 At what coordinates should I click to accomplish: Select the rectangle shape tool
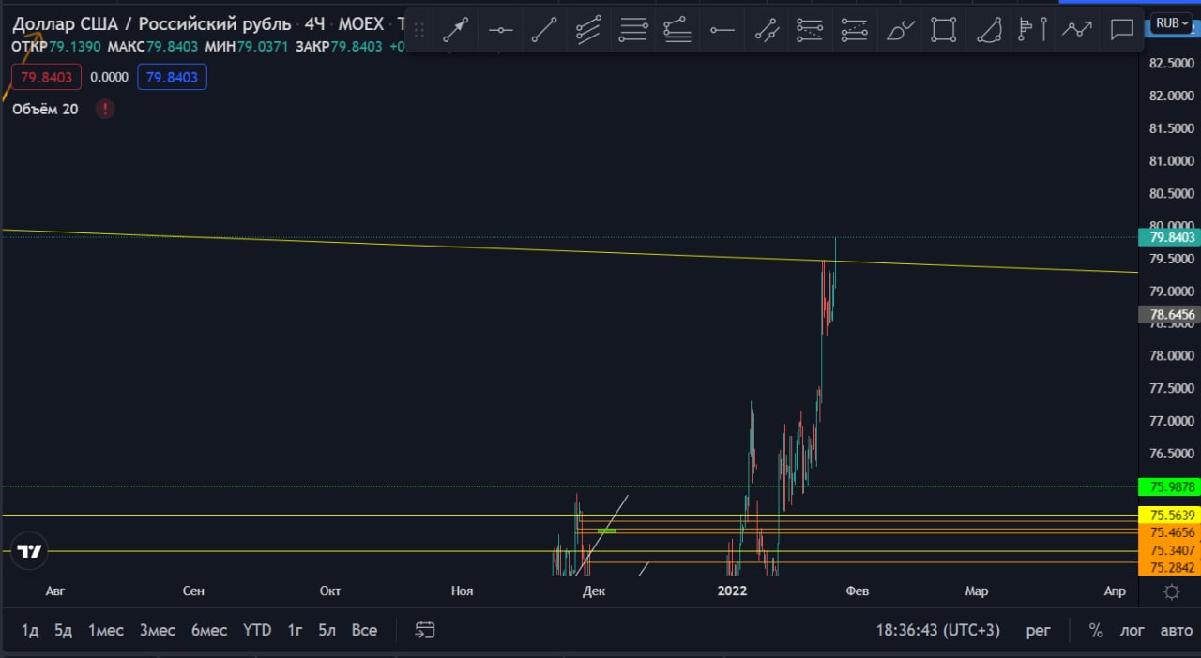tap(944, 30)
